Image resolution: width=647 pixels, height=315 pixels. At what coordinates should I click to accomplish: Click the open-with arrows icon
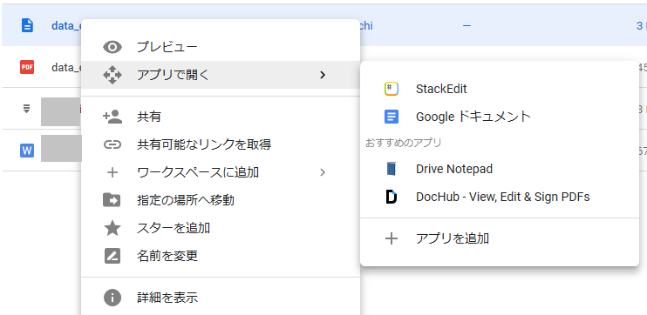[112, 75]
